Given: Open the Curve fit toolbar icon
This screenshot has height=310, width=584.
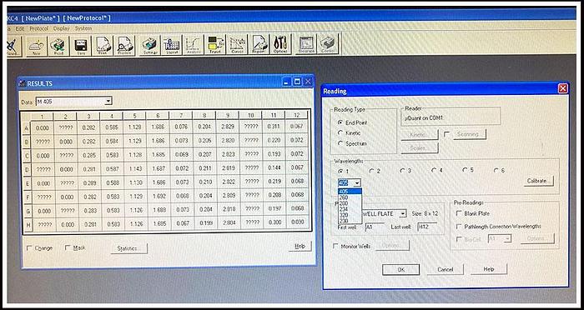Looking at the screenshot, I should coord(237,45).
